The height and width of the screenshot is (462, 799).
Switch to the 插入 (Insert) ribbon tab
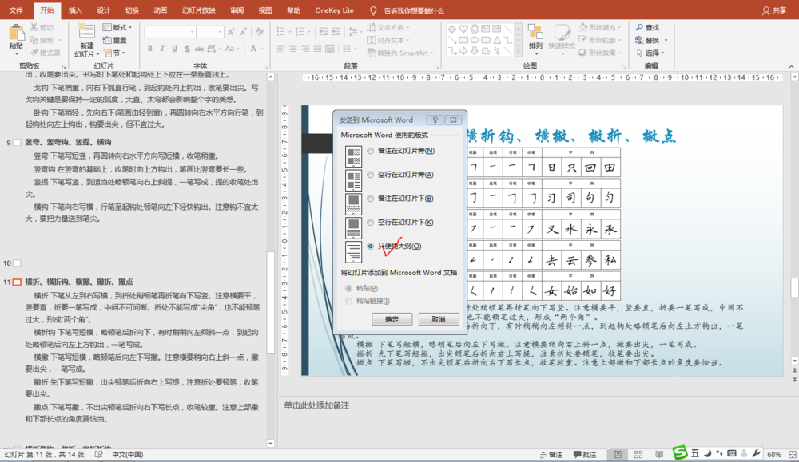tap(75, 10)
